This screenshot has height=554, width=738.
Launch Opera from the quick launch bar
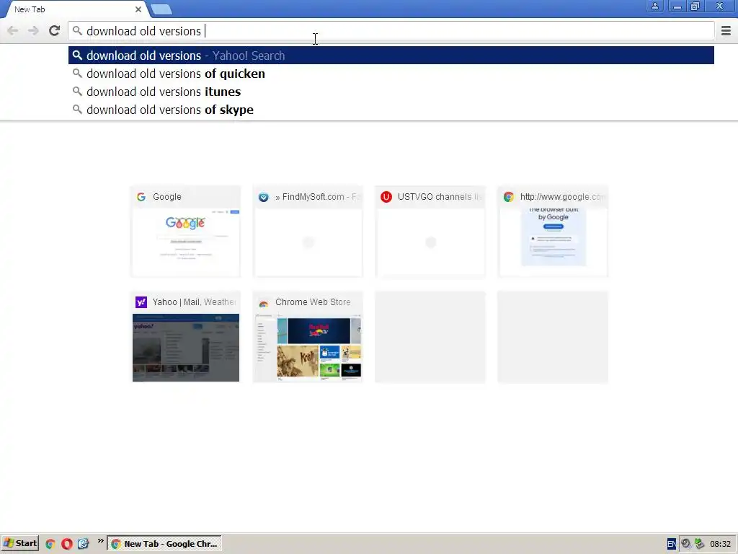point(67,544)
